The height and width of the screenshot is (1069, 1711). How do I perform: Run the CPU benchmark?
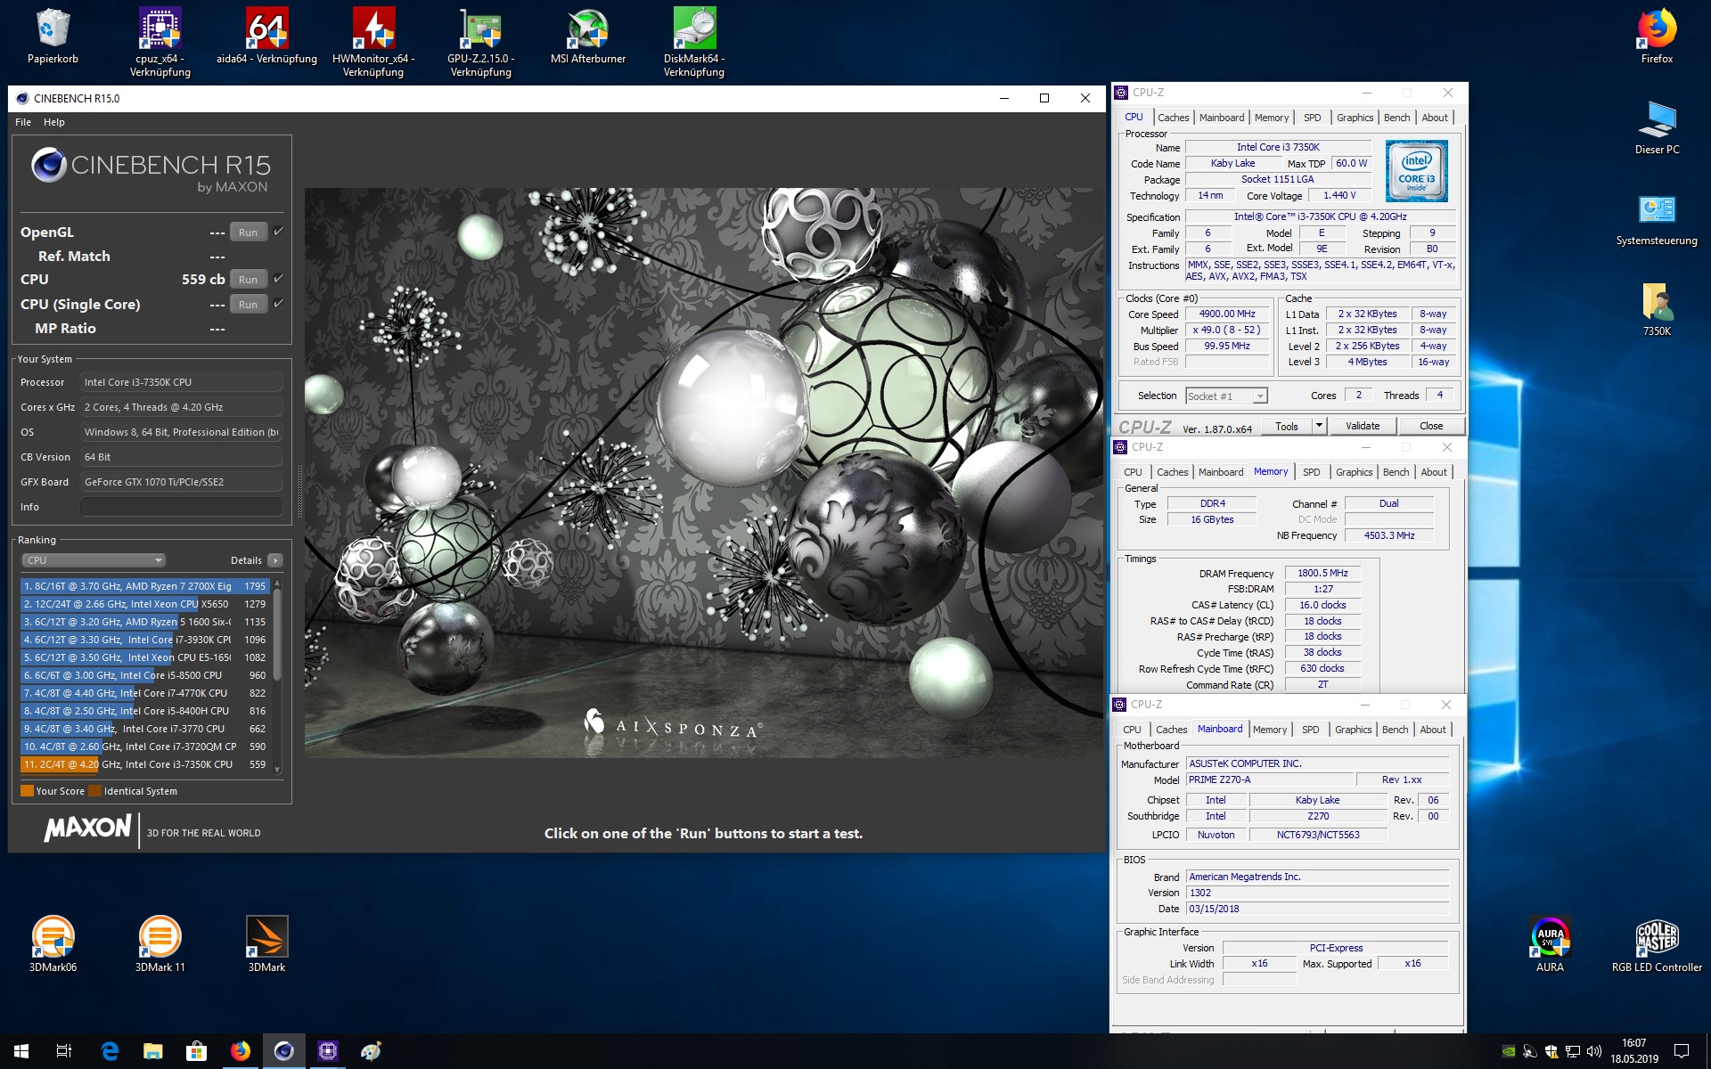coord(248,279)
